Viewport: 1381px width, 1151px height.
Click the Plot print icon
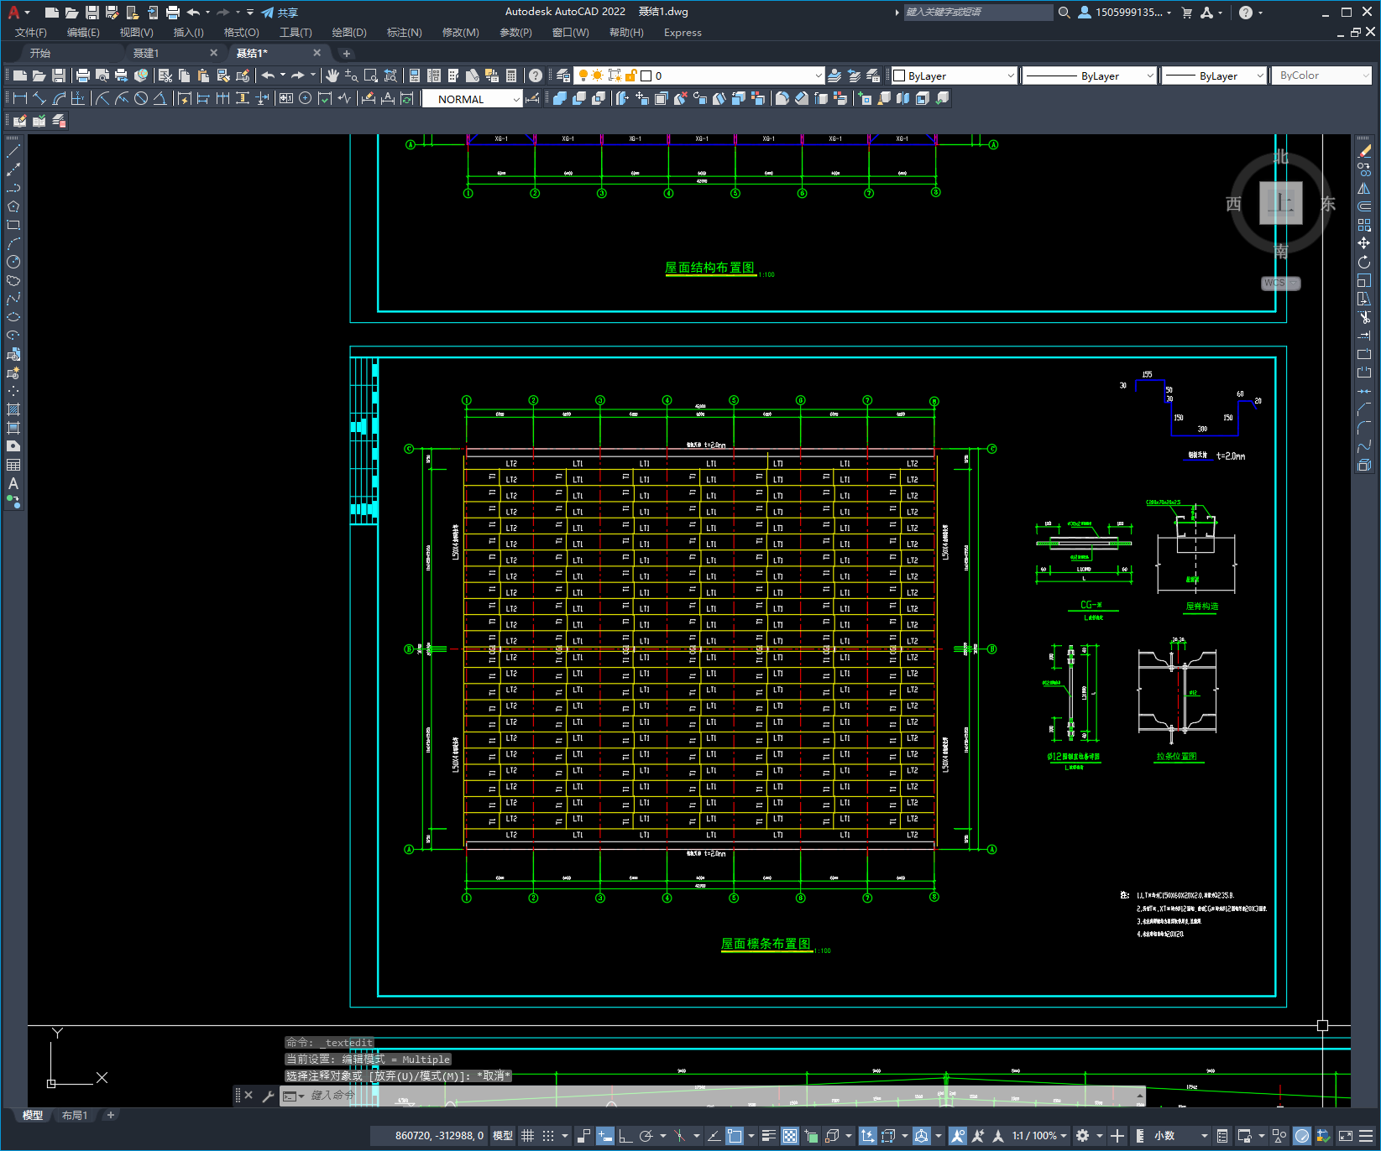click(83, 76)
